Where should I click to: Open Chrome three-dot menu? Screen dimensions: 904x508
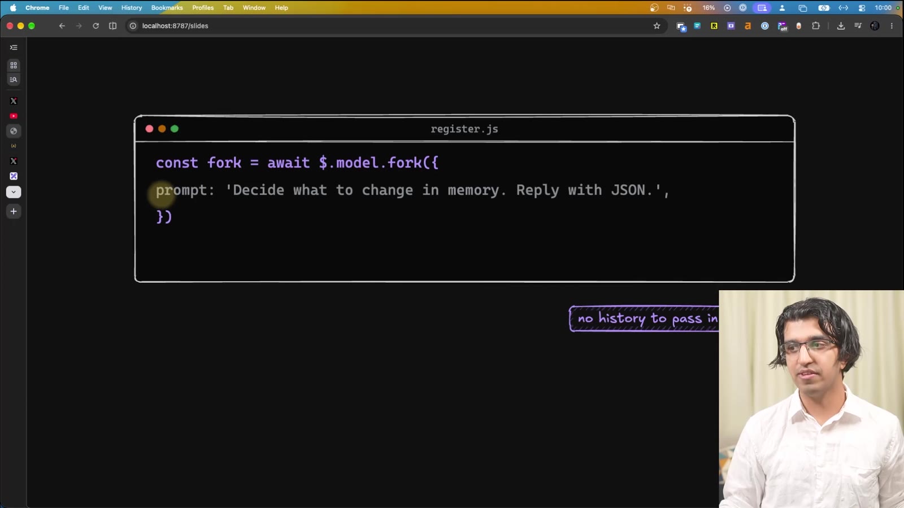(892, 26)
